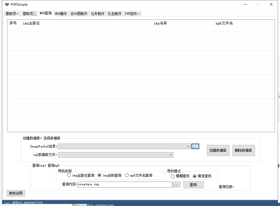Open the NPK操作 tab
Image resolution: width=280 pixels, height=206 pixels.
coord(61,14)
